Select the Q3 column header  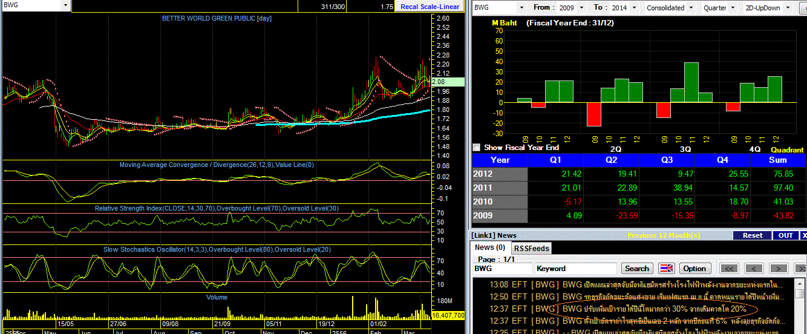point(667,160)
